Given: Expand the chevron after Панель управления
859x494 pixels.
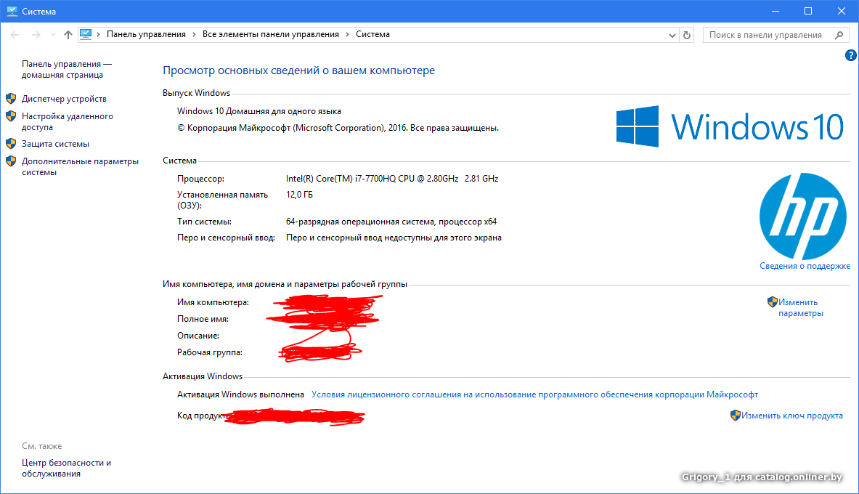Looking at the screenshot, I should [194, 35].
